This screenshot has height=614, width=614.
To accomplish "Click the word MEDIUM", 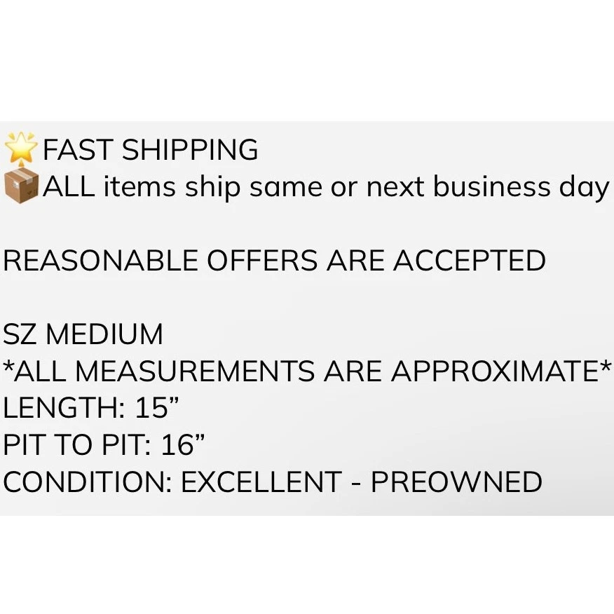I will [x=104, y=334].
